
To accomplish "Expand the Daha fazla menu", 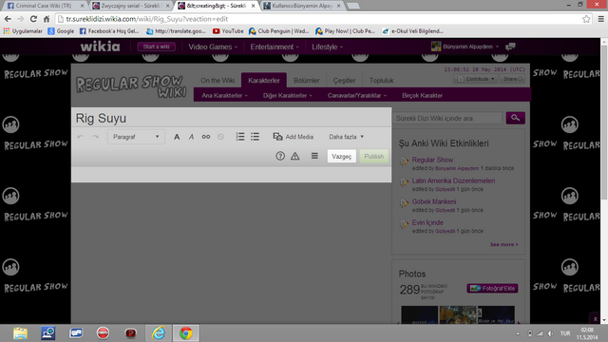I will click(x=346, y=137).
